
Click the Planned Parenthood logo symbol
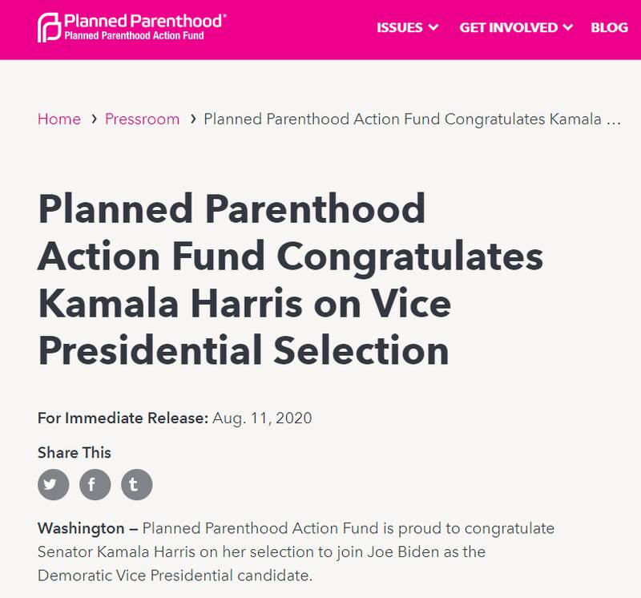point(49,28)
